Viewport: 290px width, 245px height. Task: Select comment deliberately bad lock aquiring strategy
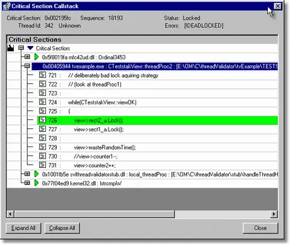point(113,75)
